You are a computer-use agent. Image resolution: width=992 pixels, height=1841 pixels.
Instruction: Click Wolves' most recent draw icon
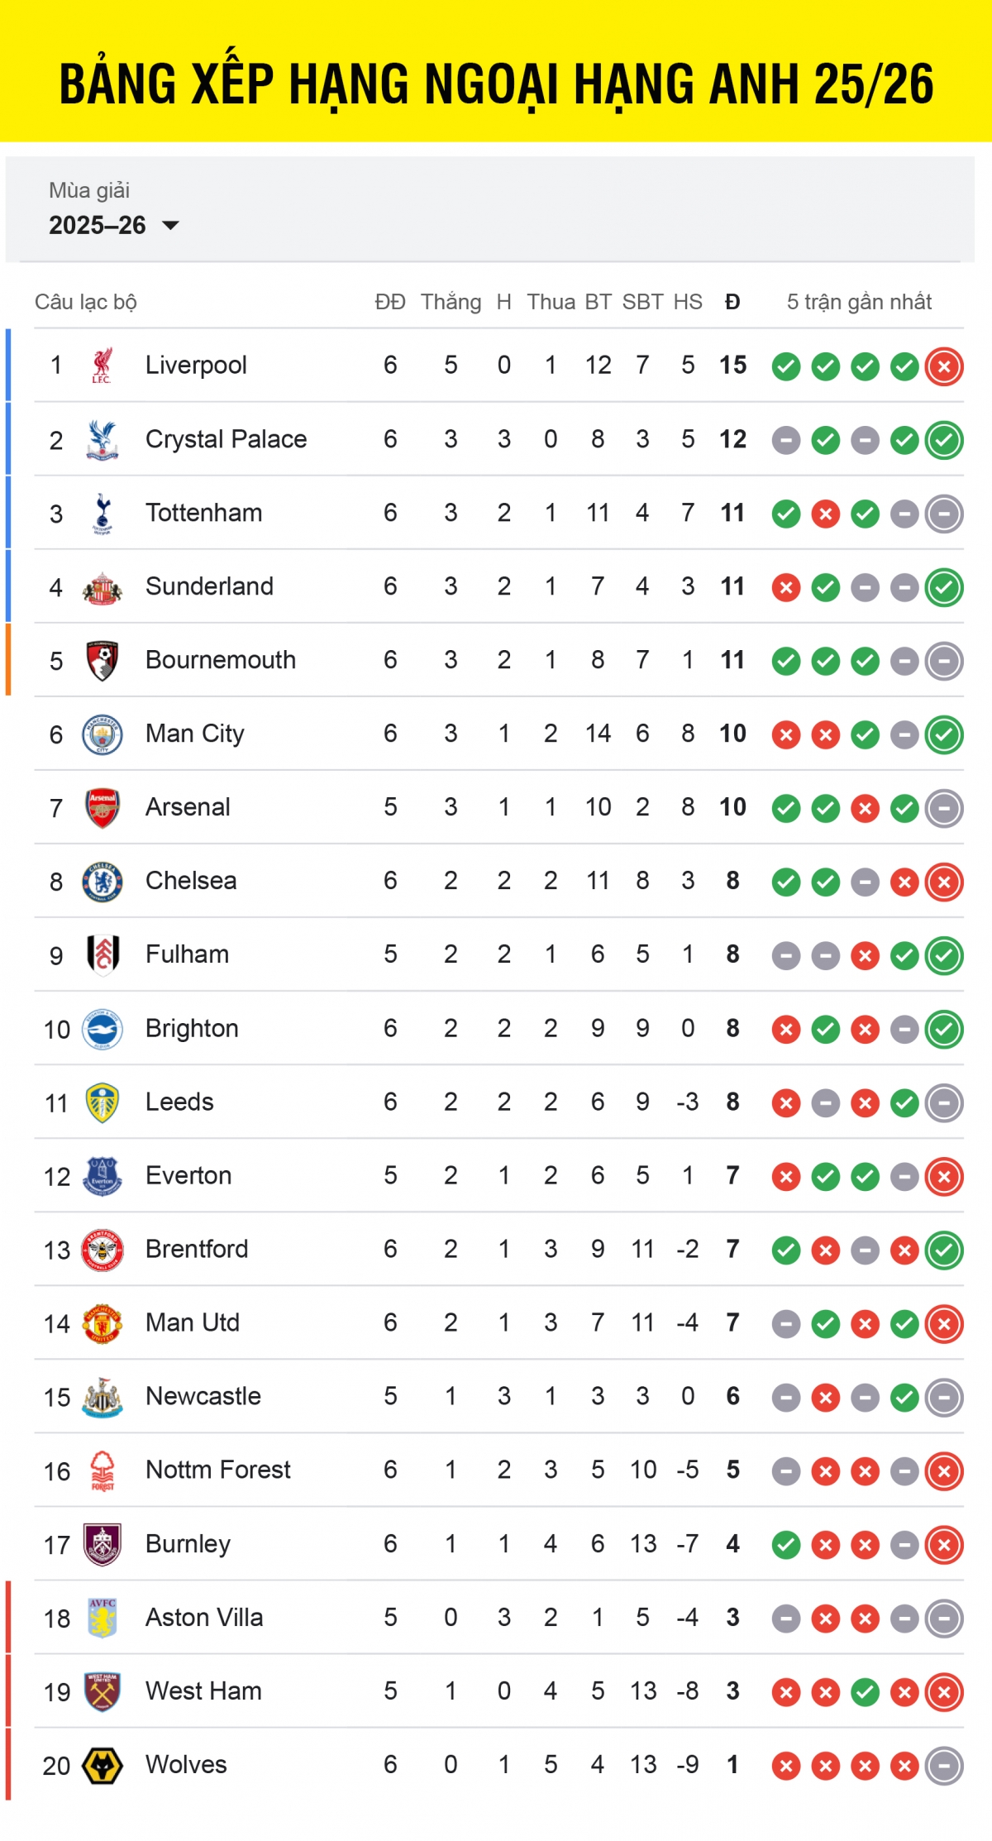(944, 1766)
